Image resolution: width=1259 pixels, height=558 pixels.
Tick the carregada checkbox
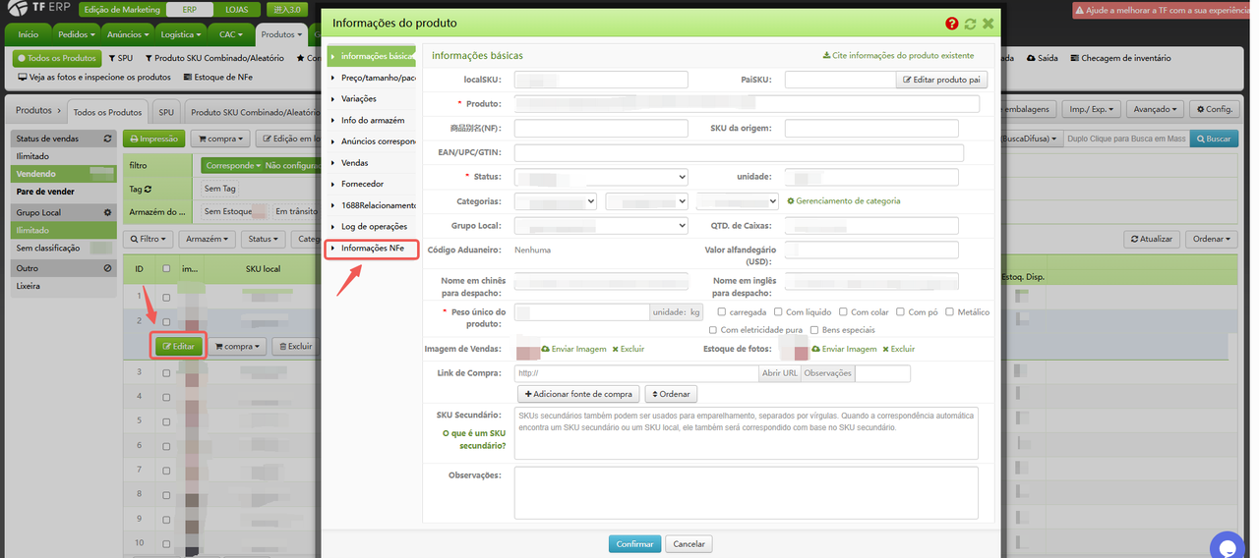click(723, 312)
